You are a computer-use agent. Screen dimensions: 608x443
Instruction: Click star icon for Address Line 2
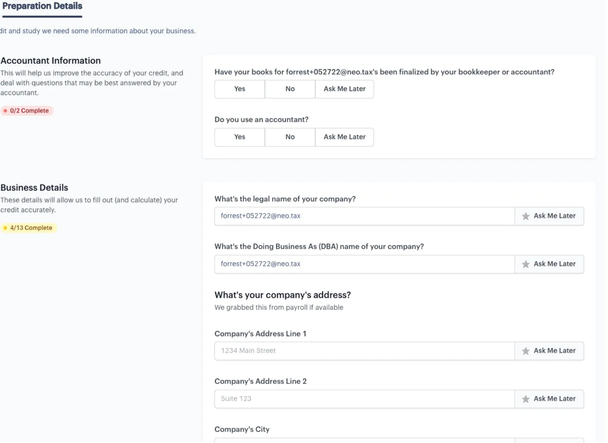pos(526,399)
